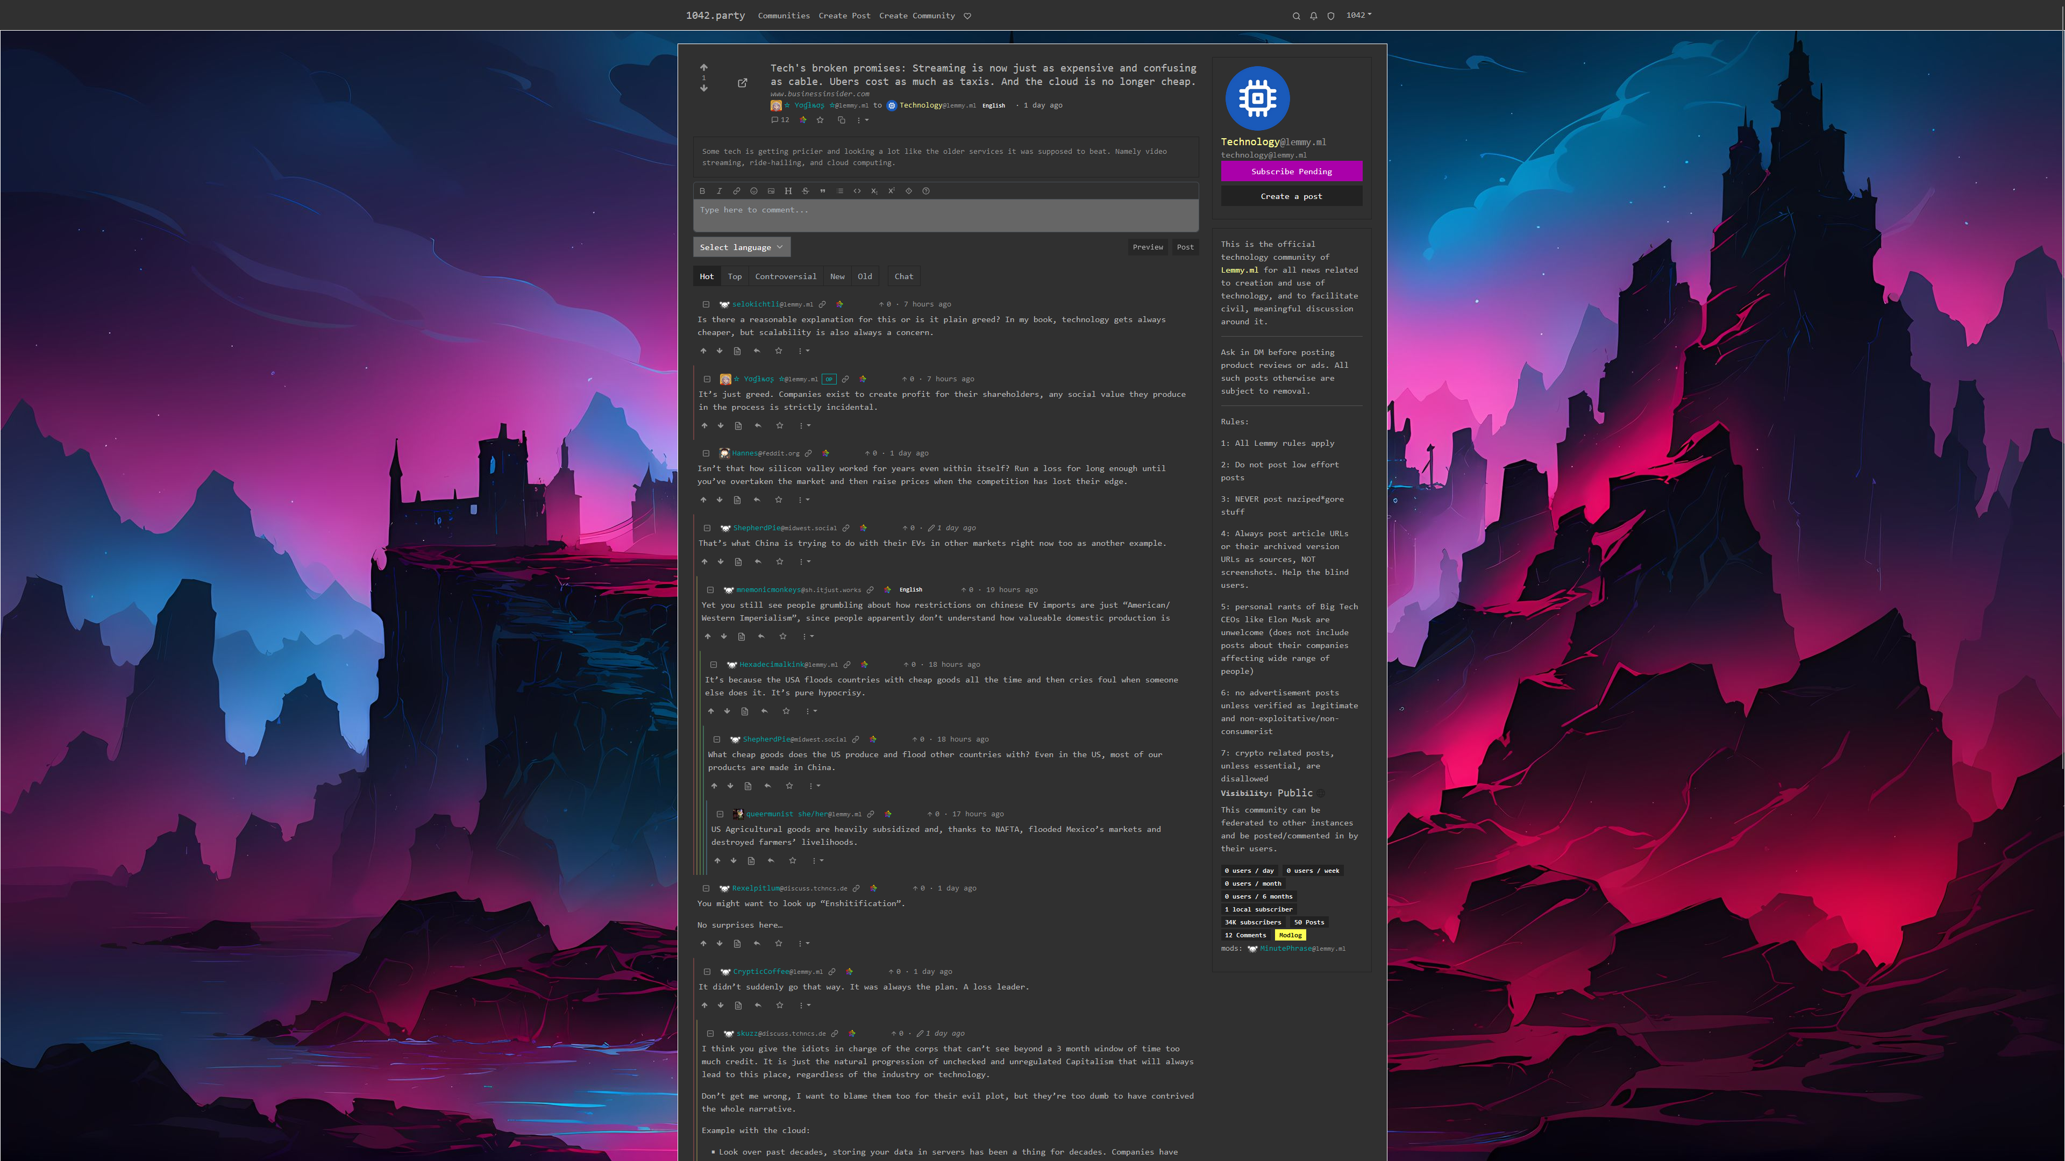This screenshot has width=2065, height=1161.
Task: Reply to Rexelpitlum's comment
Action: point(757,944)
